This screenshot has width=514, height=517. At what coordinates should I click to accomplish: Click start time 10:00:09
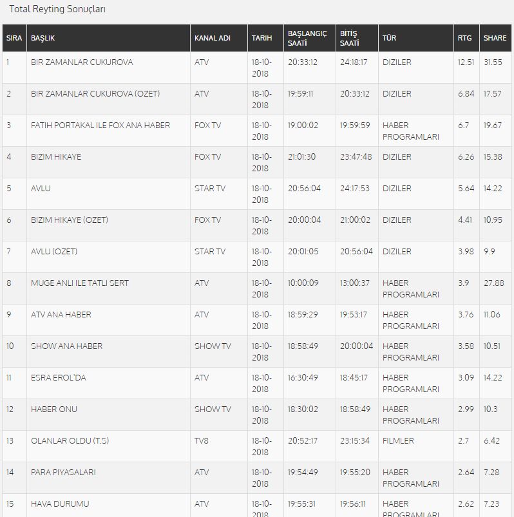pos(303,283)
